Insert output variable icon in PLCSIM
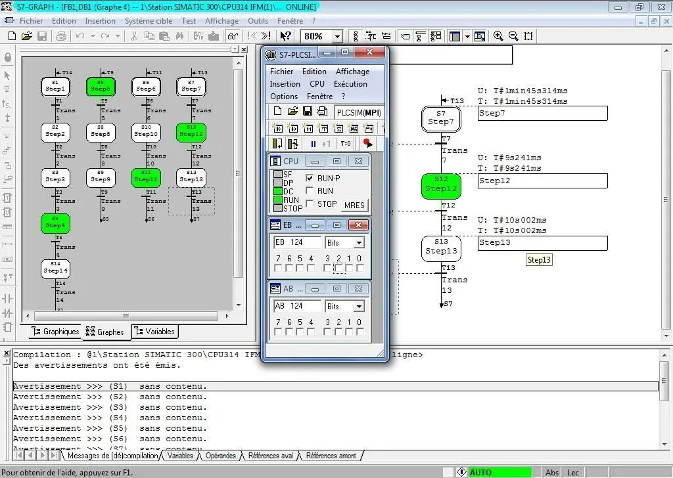 (x=293, y=128)
